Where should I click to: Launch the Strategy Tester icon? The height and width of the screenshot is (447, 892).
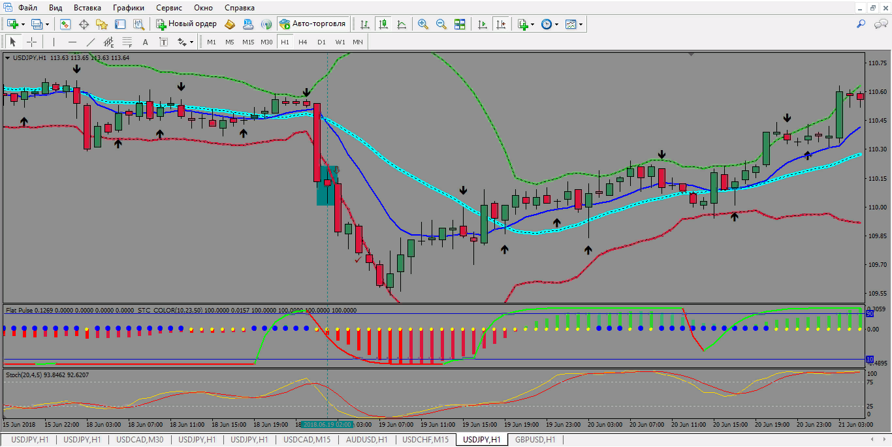138,24
